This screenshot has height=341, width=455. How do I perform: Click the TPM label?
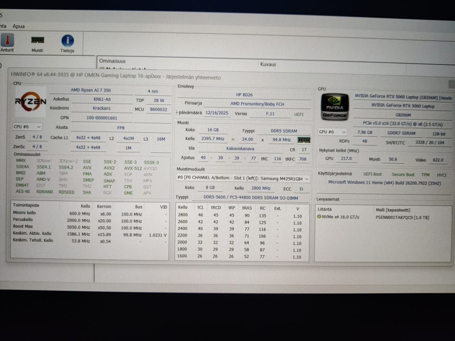pos(426,175)
